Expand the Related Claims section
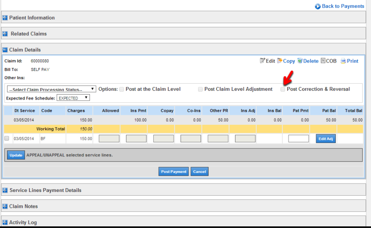371x228 pixels. (x=5, y=34)
